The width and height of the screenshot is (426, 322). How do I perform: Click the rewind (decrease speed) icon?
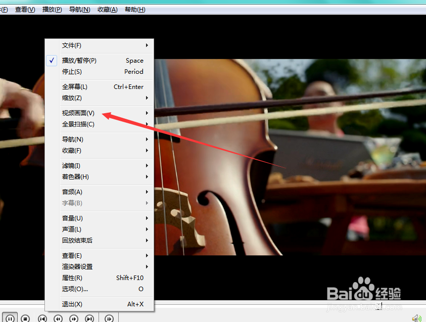(x=58, y=318)
